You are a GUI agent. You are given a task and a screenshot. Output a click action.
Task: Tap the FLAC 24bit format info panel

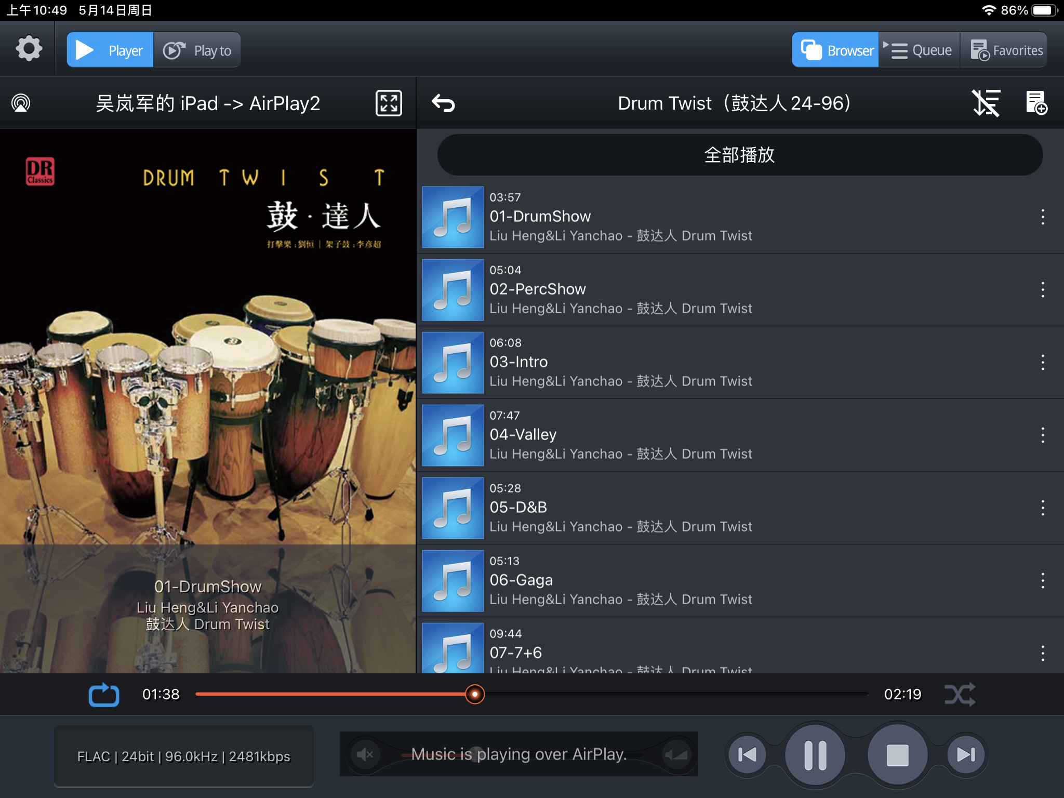click(184, 756)
